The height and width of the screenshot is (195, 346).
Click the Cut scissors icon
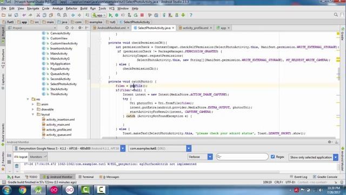(x=38, y=15)
